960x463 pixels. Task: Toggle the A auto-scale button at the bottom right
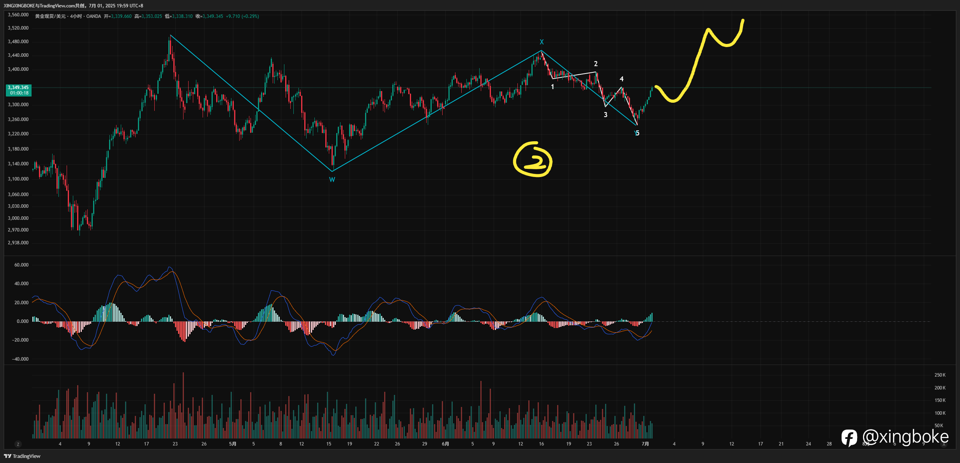point(944,444)
